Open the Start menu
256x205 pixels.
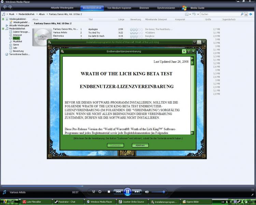10,202
